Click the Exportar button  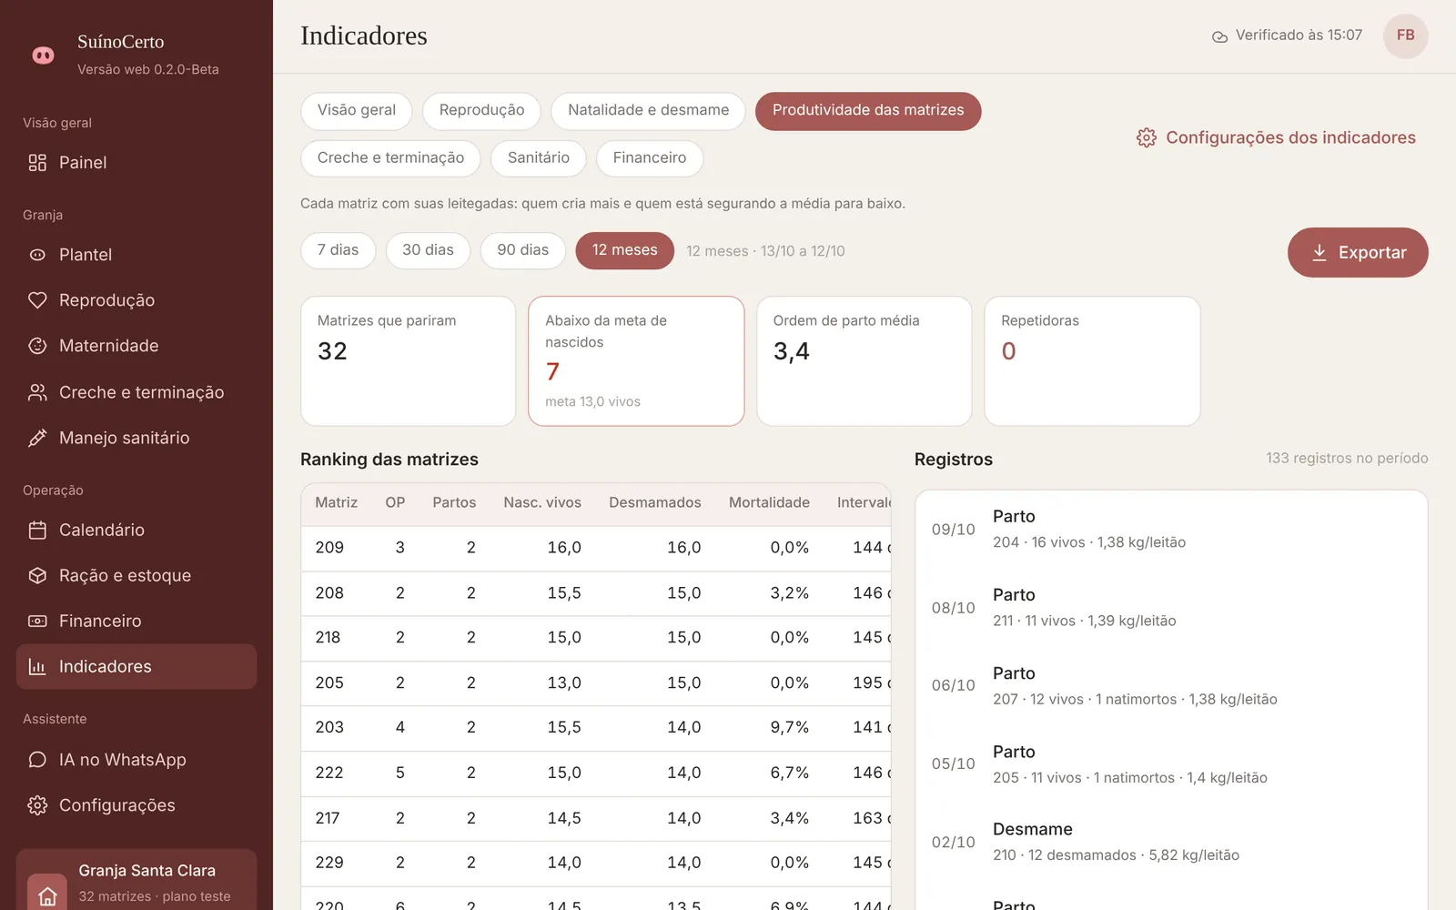click(x=1358, y=252)
